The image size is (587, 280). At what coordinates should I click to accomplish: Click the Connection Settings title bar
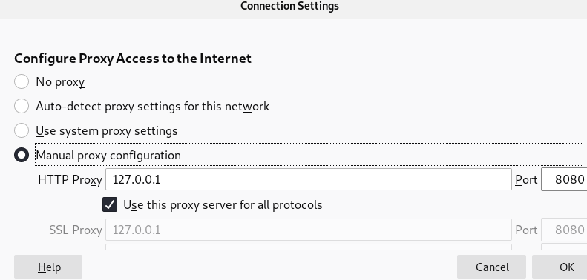pyautogui.click(x=289, y=7)
